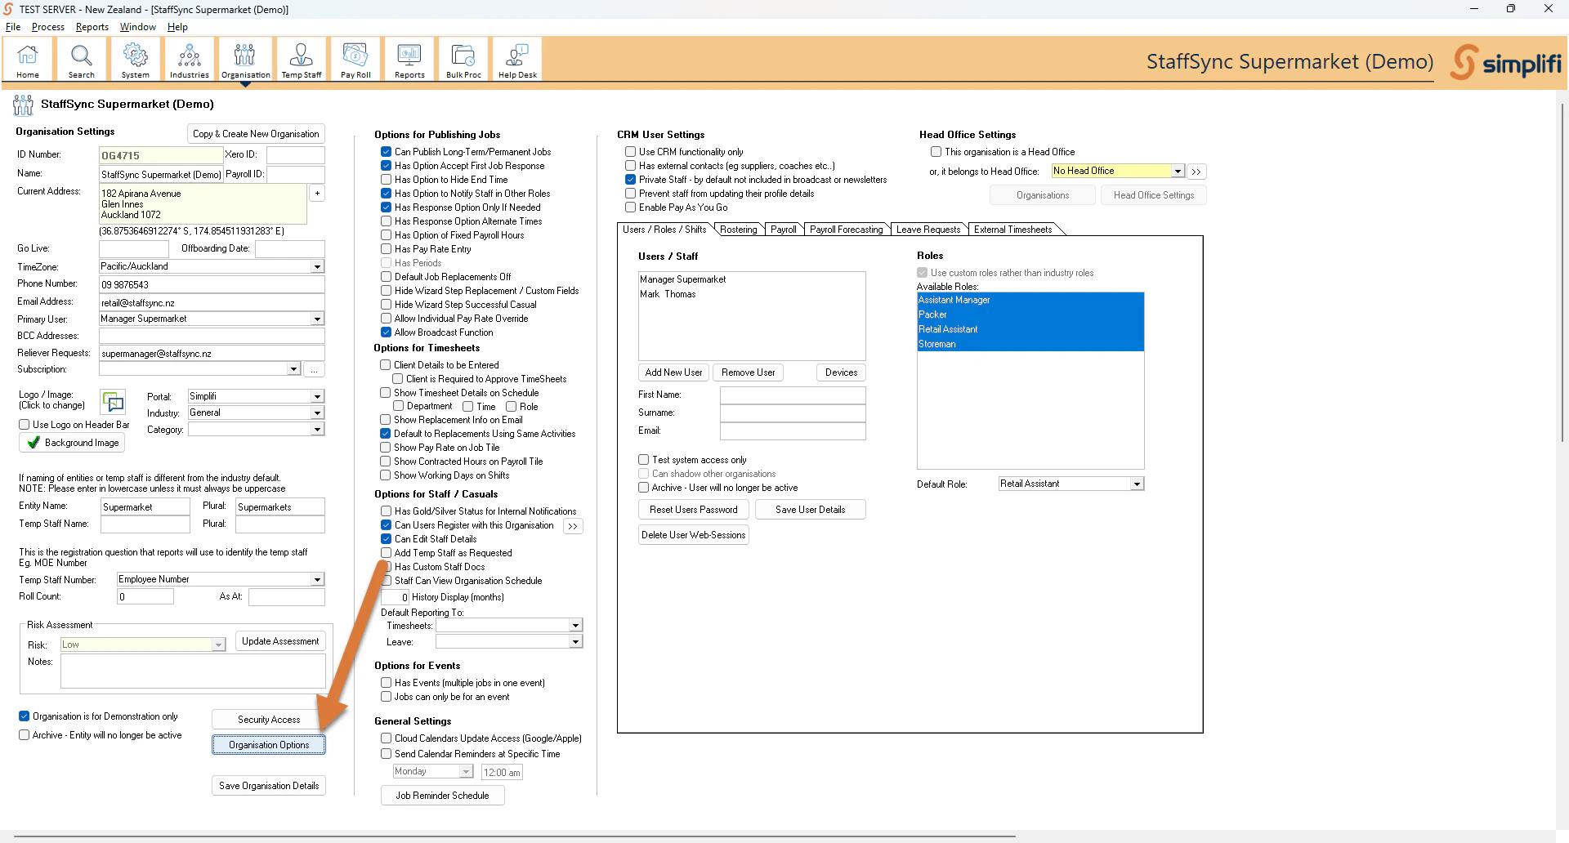Check Archive - Entity will no longer be active
The width and height of the screenshot is (1569, 843).
tap(24, 735)
